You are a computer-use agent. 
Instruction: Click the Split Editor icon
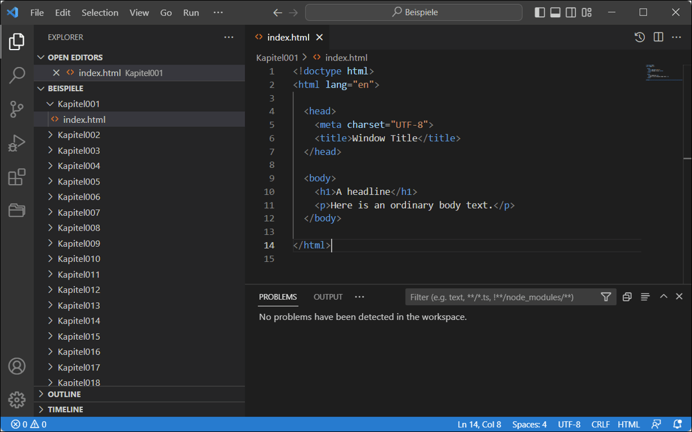coord(658,37)
